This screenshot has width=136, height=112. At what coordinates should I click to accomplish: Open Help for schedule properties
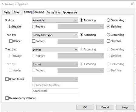pyautogui.click(x=125, y=107)
